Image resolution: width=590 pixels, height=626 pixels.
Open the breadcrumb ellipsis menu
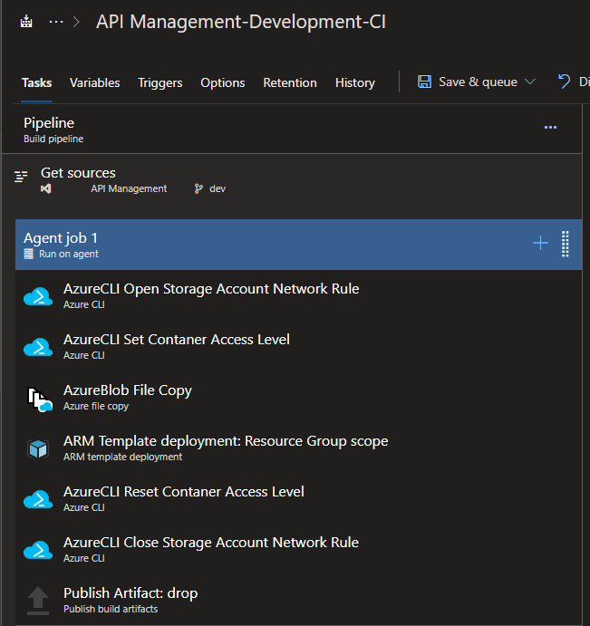tap(56, 22)
